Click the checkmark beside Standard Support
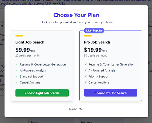152x123 pixels. [17, 76]
